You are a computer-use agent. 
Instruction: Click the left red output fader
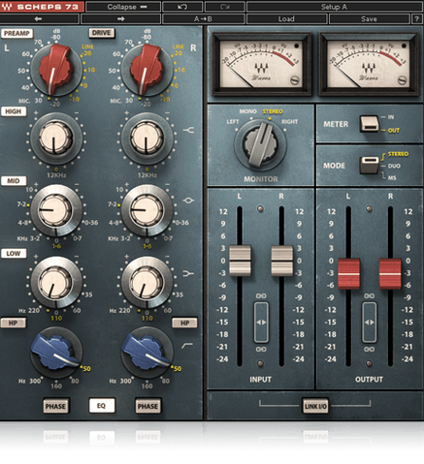(x=348, y=273)
